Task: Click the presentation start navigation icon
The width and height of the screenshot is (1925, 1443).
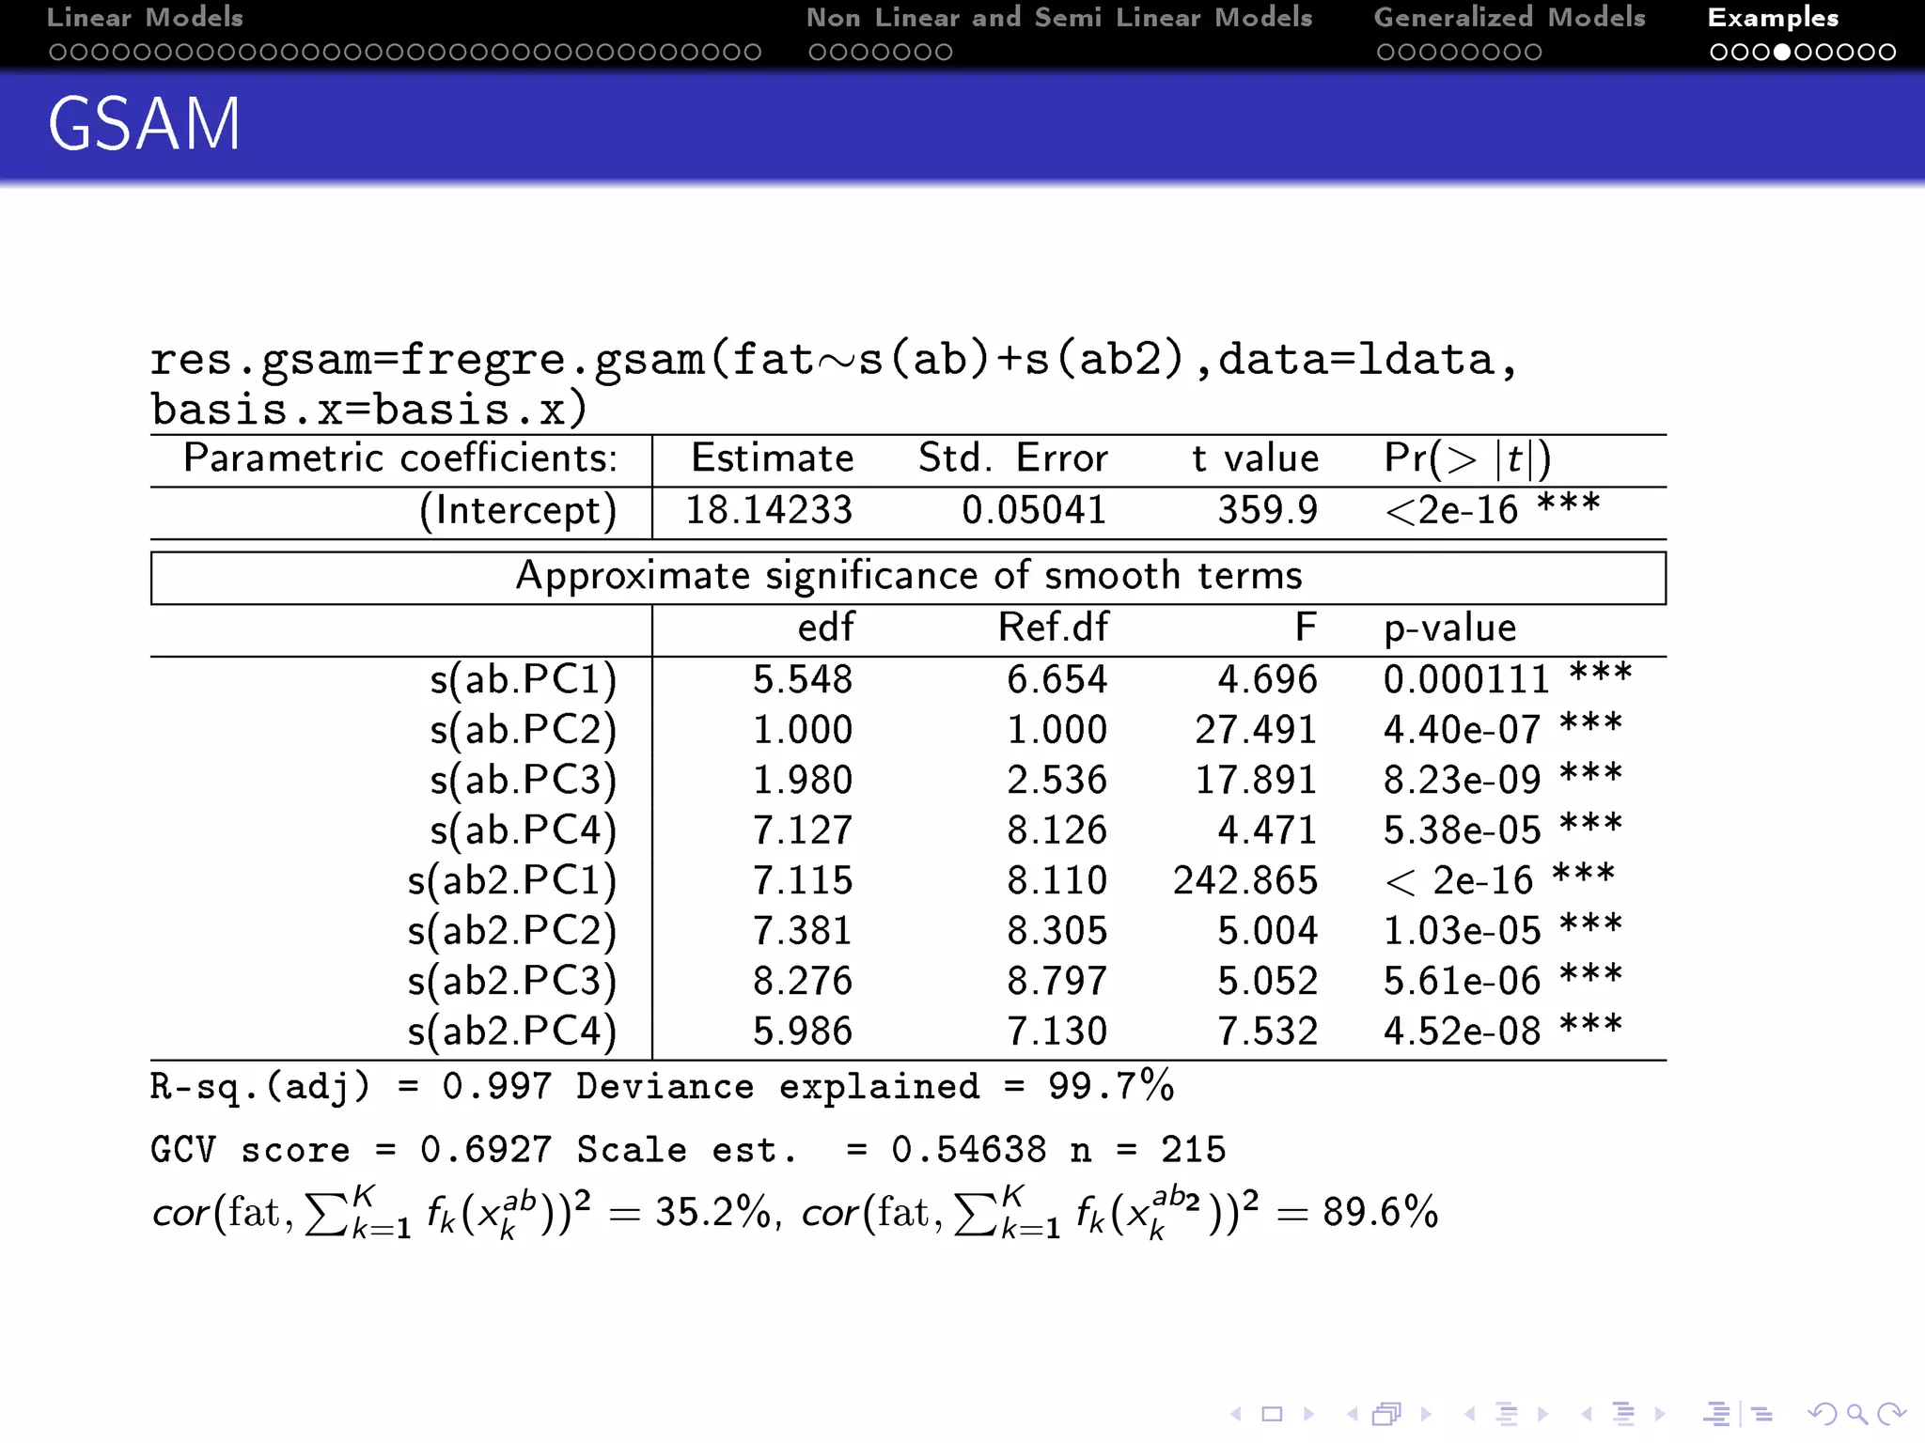Action: pos(1716,1414)
